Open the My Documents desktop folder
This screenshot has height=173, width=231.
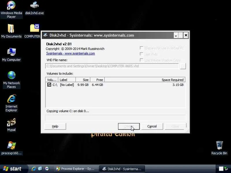point(11,31)
